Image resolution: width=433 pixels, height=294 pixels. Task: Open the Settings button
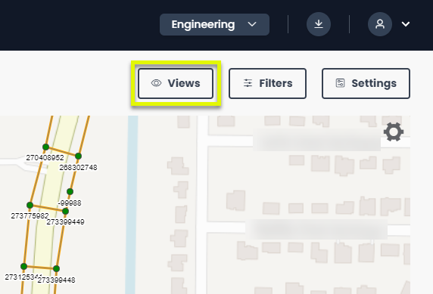click(366, 83)
